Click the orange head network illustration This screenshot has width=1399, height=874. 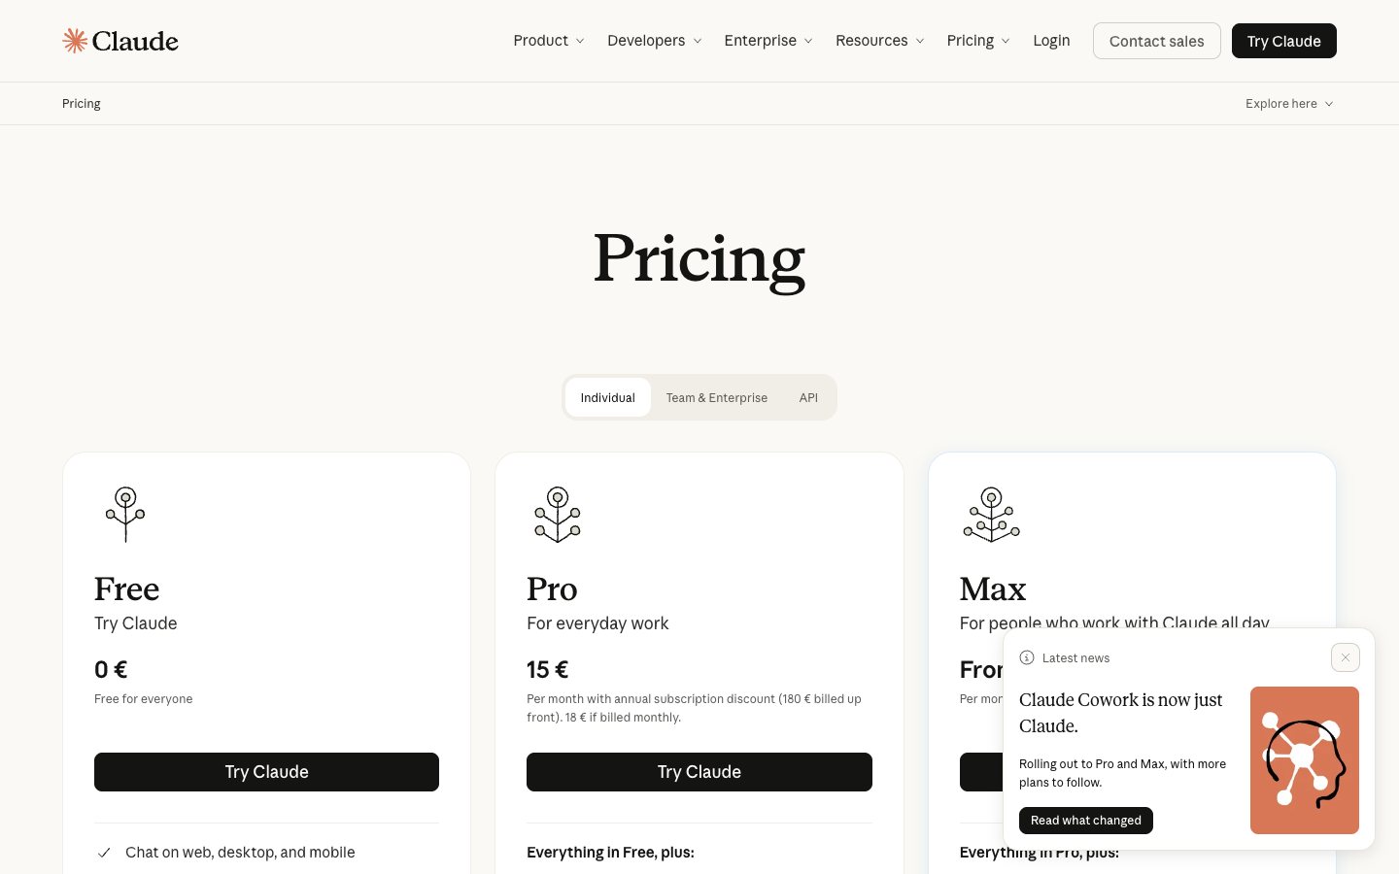pos(1305,760)
